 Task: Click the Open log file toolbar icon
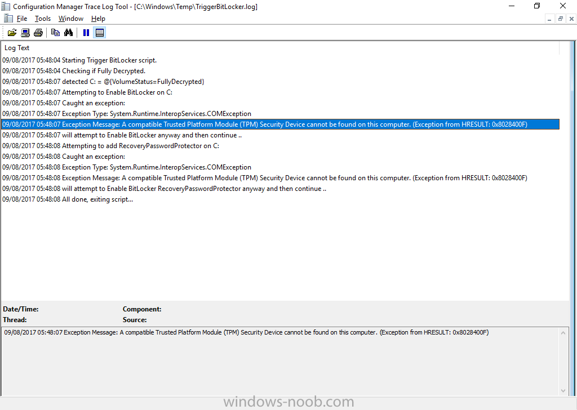point(12,33)
